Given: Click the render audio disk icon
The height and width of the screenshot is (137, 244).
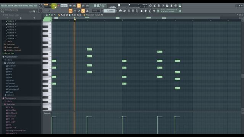Looking at the screenshot, I should pos(171,6).
